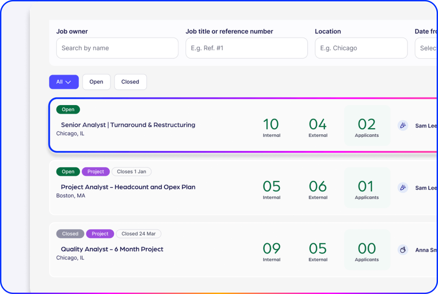Click the Open badge on Senior Analyst job
The width and height of the screenshot is (438, 294).
coord(68,109)
